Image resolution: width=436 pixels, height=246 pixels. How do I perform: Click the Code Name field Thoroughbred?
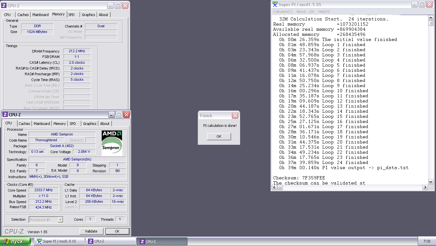point(46,140)
